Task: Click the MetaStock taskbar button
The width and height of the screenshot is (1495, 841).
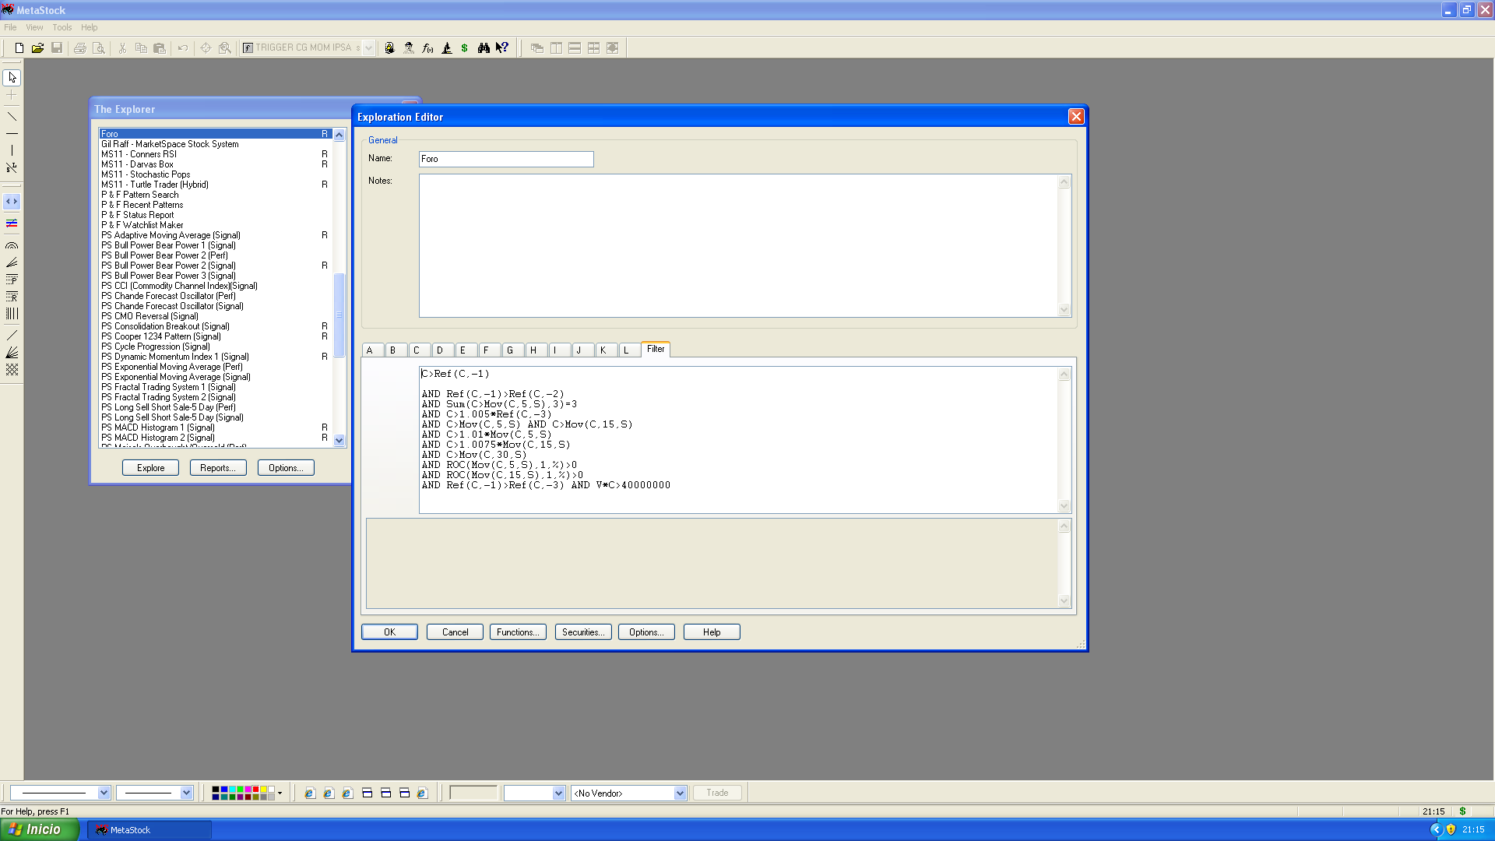Action: point(149,830)
